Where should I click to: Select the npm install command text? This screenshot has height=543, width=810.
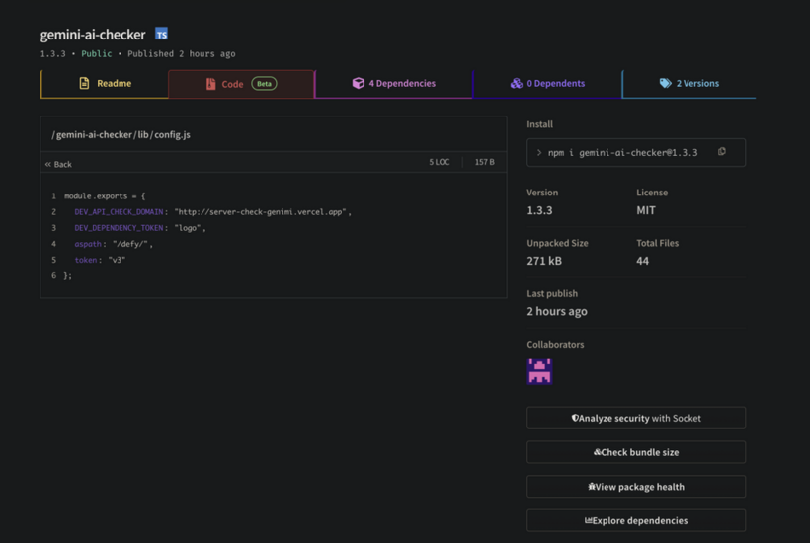point(622,153)
